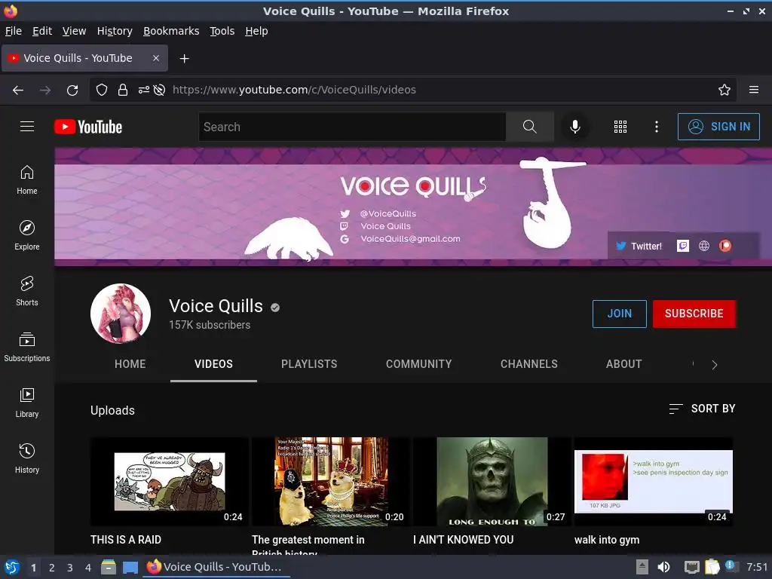
Task: Open the View menu
Action: click(74, 31)
